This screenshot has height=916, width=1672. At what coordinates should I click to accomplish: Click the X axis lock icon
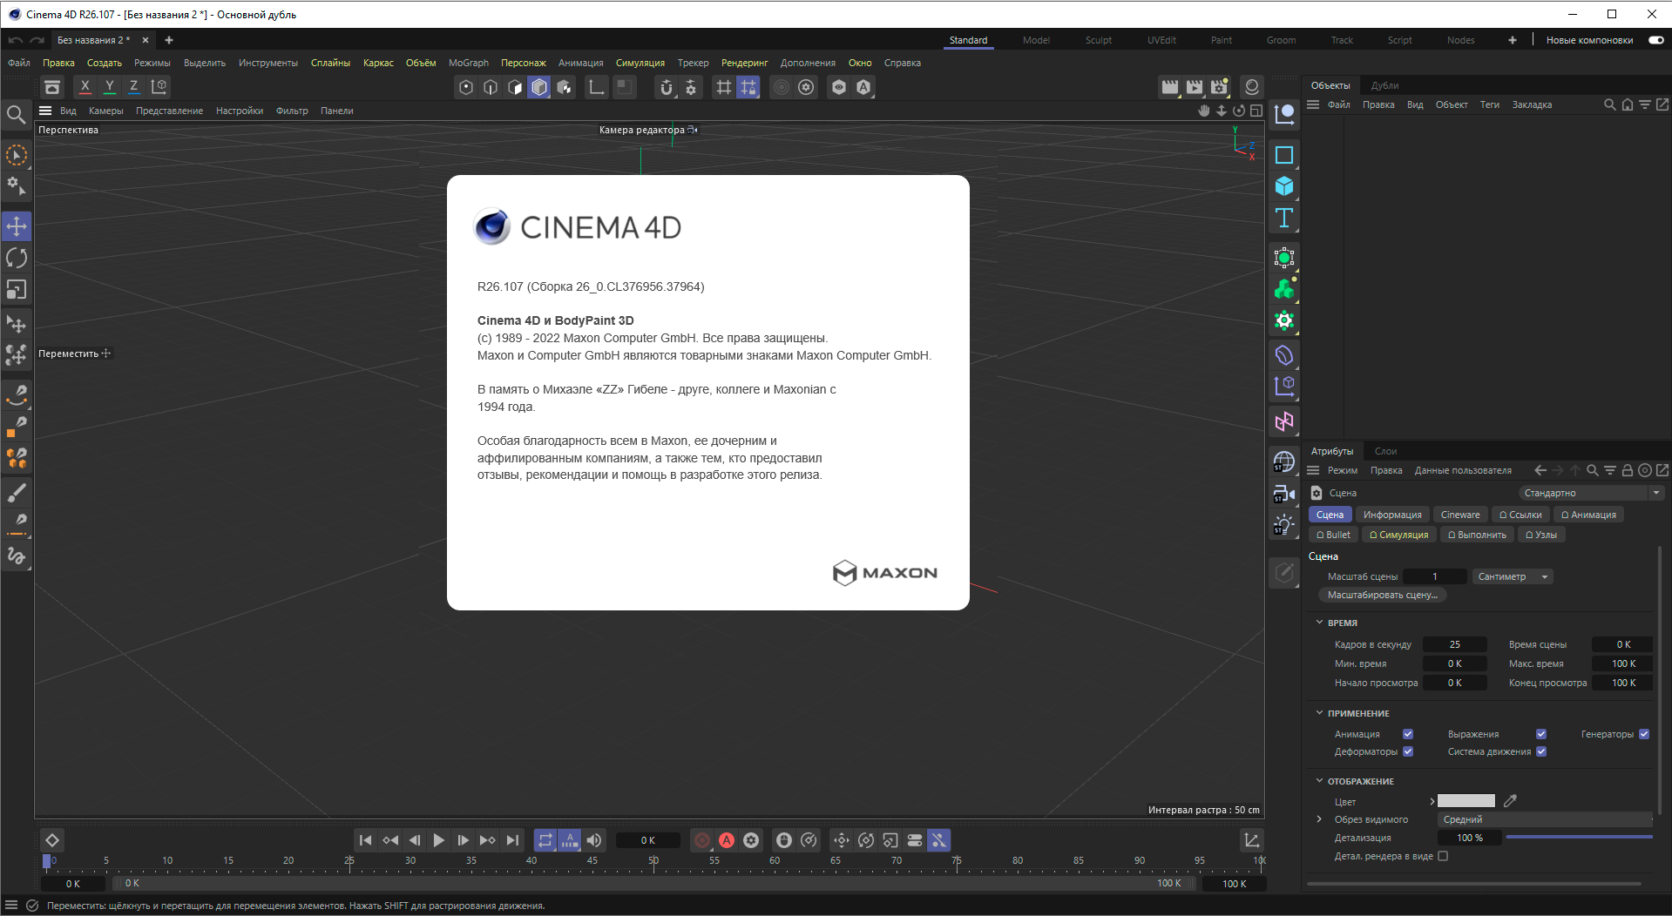point(85,86)
